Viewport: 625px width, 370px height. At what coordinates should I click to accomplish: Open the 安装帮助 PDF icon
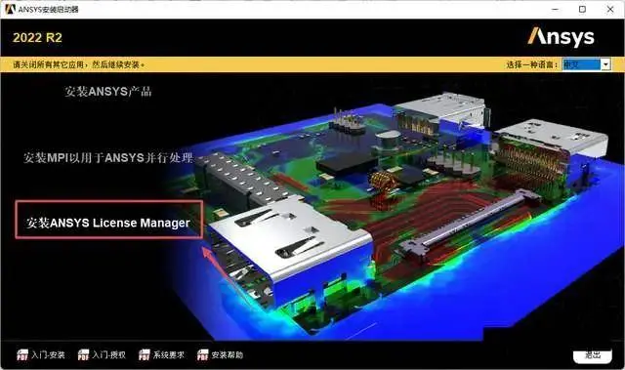click(203, 354)
